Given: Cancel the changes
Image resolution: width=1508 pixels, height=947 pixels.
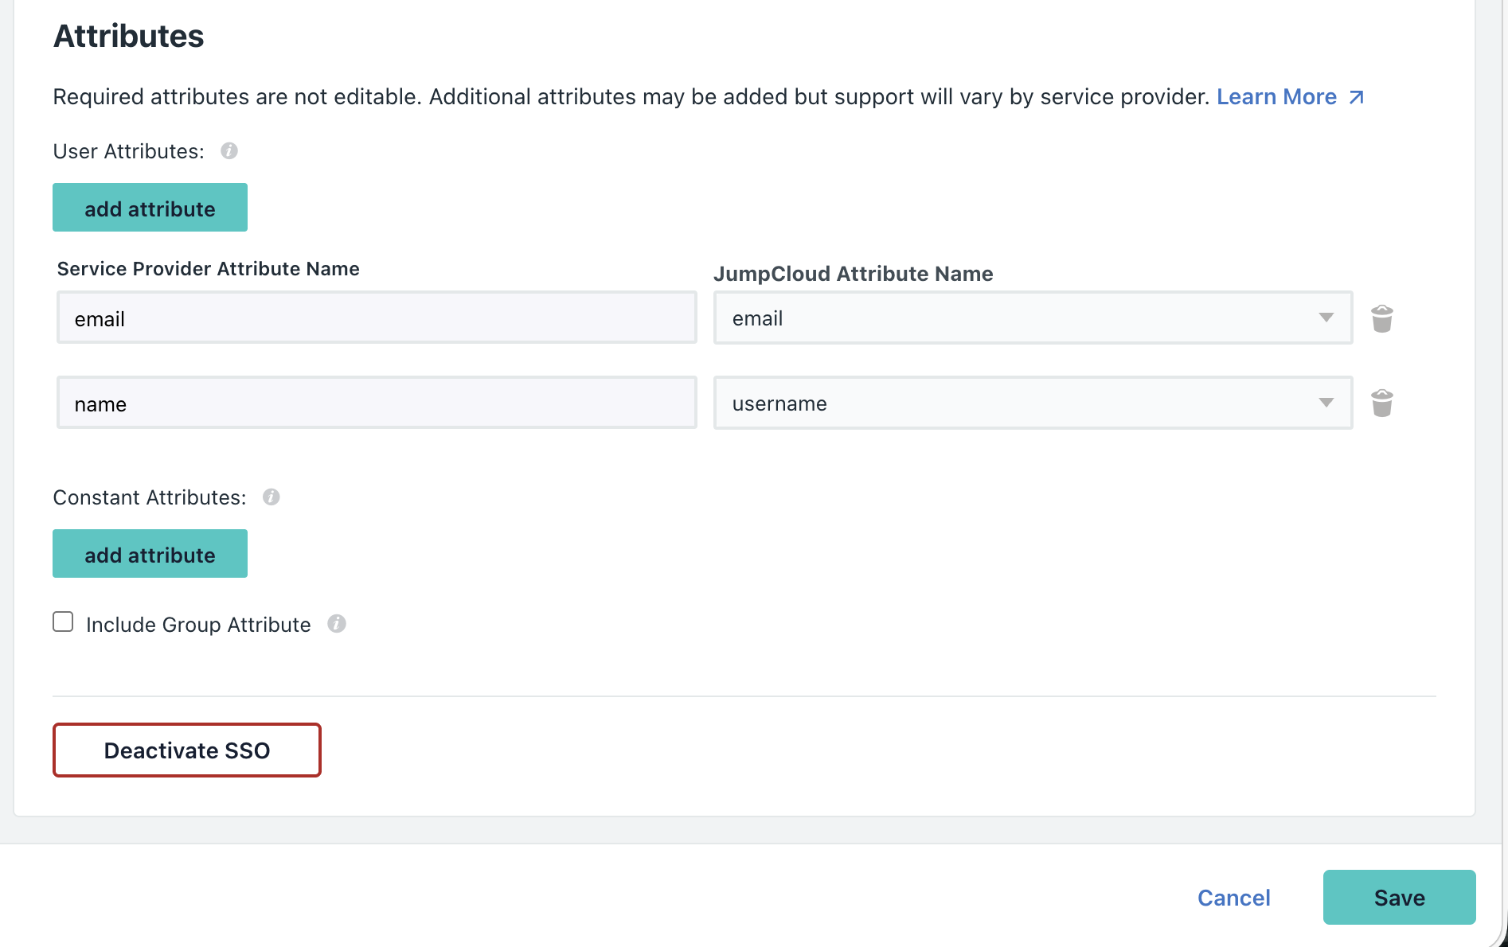Looking at the screenshot, I should coord(1233,898).
